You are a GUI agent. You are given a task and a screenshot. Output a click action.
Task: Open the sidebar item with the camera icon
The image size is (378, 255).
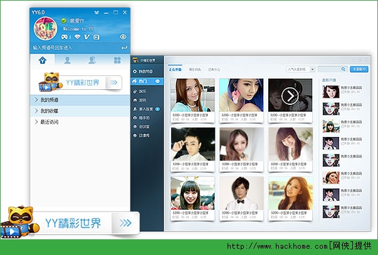tap(147, 118)
